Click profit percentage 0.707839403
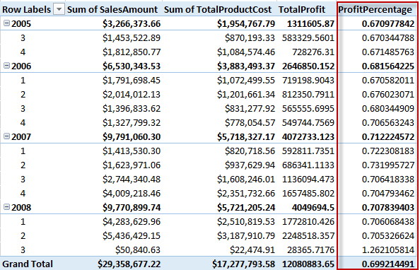The width and height of the screenshot is (420, 270). (x=388, y=208)
